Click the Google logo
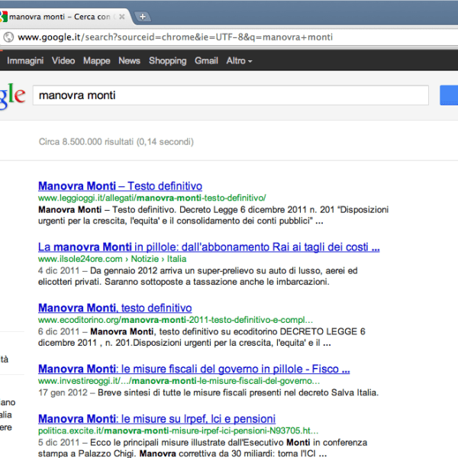 click(x=12, y=95)
